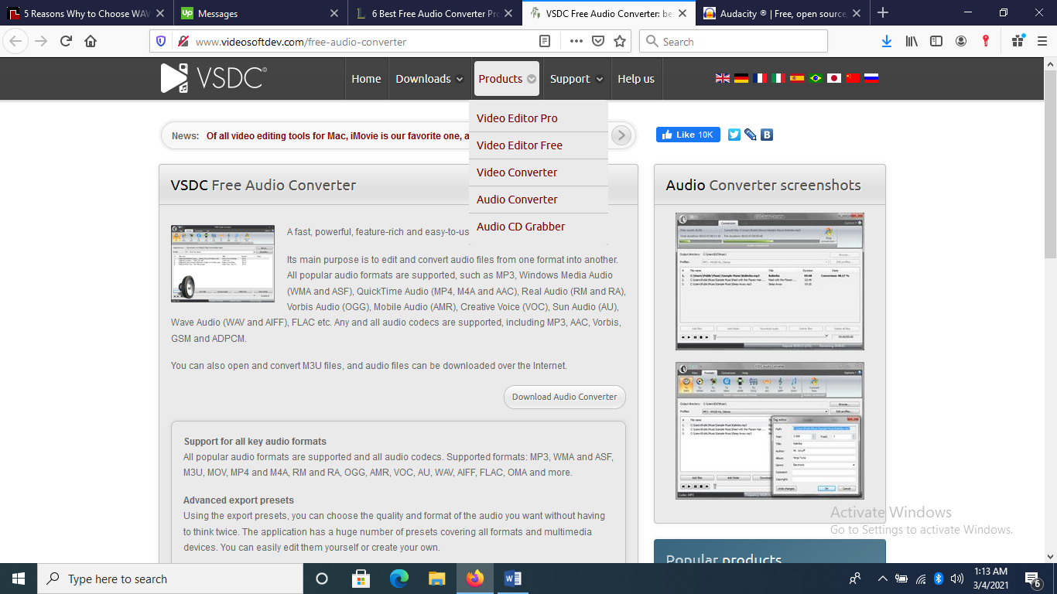Select the Japanese flag language icon
This screenshot has height=594, width=1057.
(833, 78)
